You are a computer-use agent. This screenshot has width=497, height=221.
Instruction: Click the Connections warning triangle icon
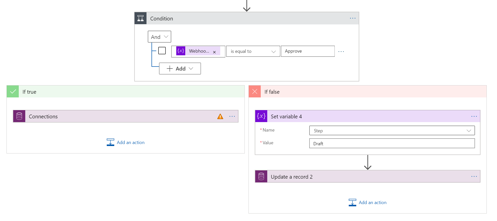coord(220,117)
